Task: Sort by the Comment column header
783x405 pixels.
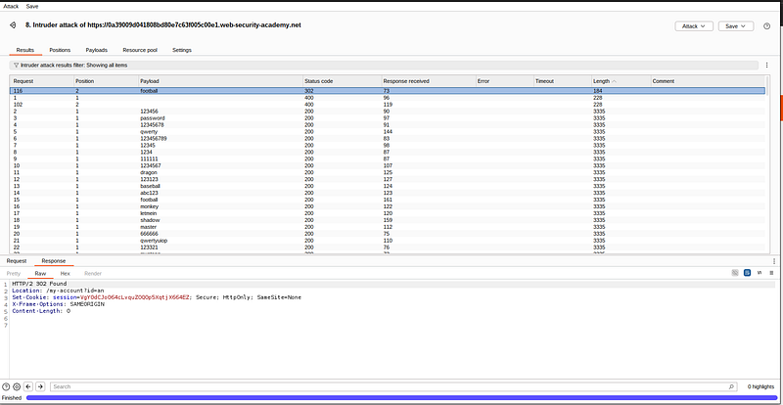Action: pyautogui.click(x=707, y=81)
